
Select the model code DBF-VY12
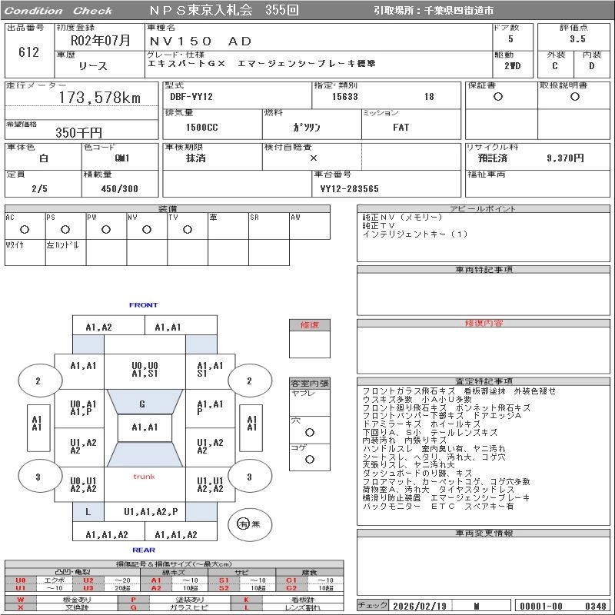(191, 97)
